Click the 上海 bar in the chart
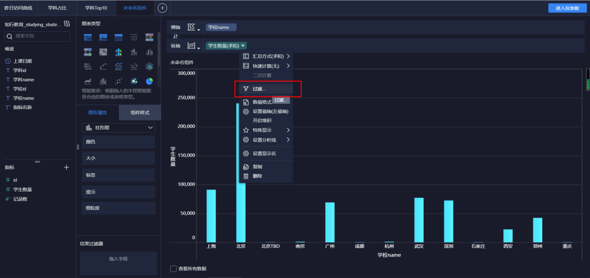The width and height of the screenshot is (590, 278). [211, 216]
